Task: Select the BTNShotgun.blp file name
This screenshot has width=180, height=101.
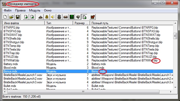Action: [x=14, y=42]
